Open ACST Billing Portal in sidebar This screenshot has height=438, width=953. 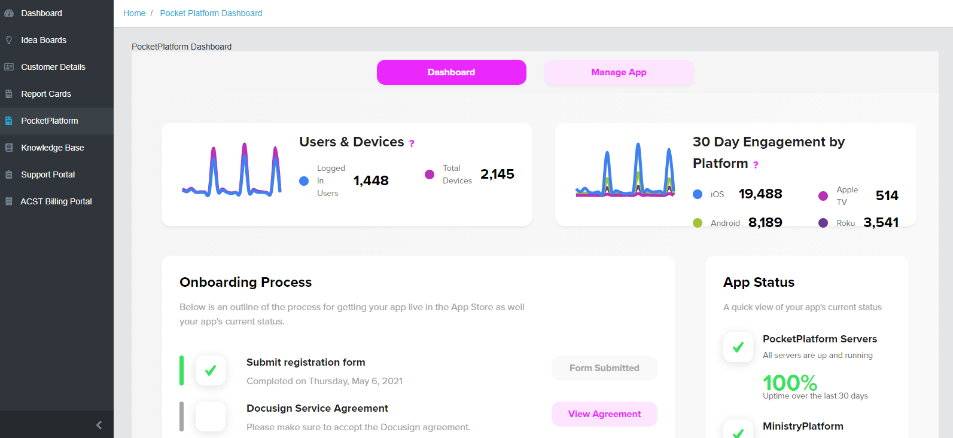[x=56, y=201]
